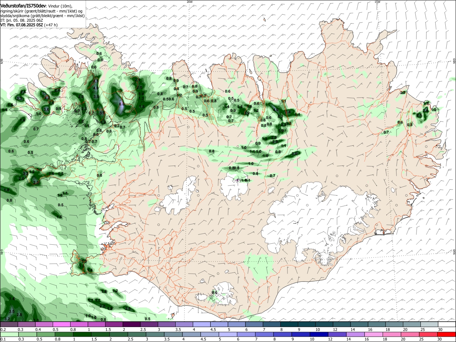
Task: Select the snow scale swatch starting at 0.8
Action: click(x=79, y=325)
